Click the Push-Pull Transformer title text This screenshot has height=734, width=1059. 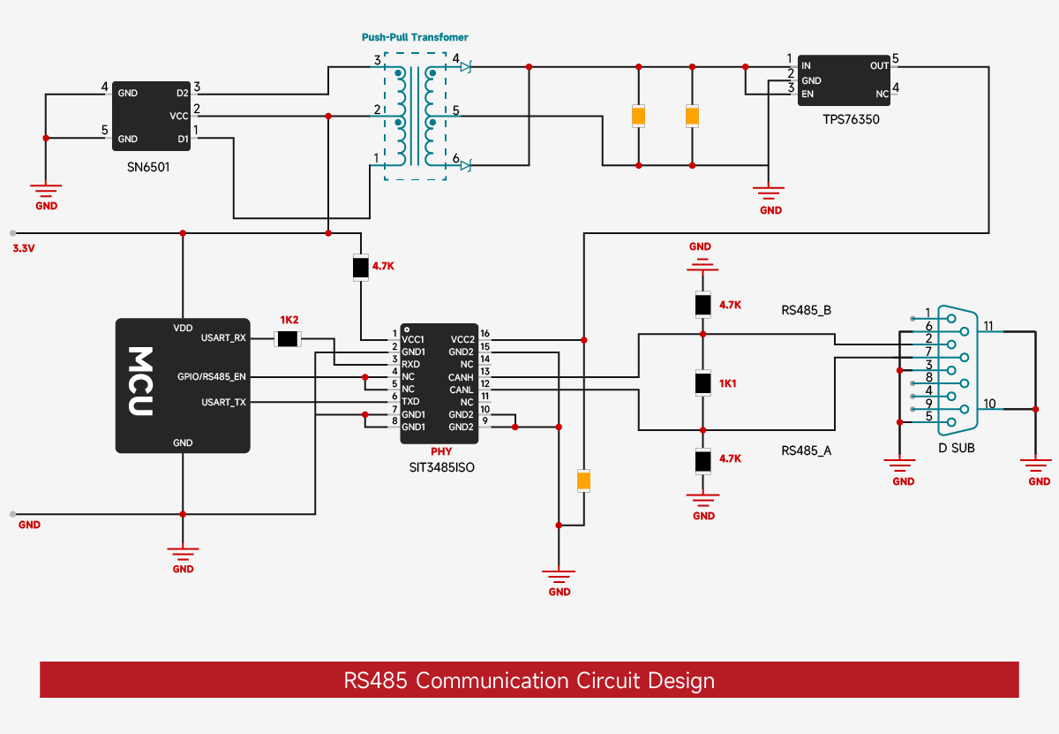tap(415, 37)
